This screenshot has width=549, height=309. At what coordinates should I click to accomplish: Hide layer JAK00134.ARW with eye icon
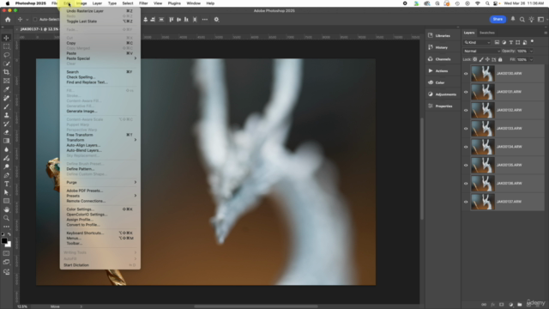pyautogui.click(x=466, y=147)
